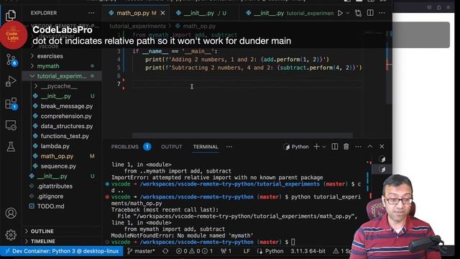Open __init__.py inside tutorial_experiments folder
Screen dimensions: 460x259
coord(55,96)
